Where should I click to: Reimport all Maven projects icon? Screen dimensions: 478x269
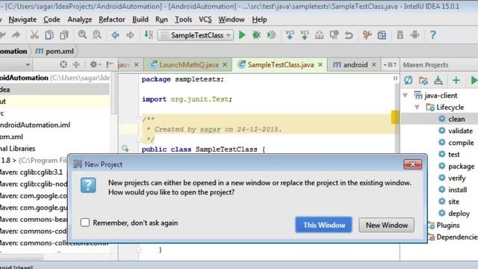pos(409,80)
